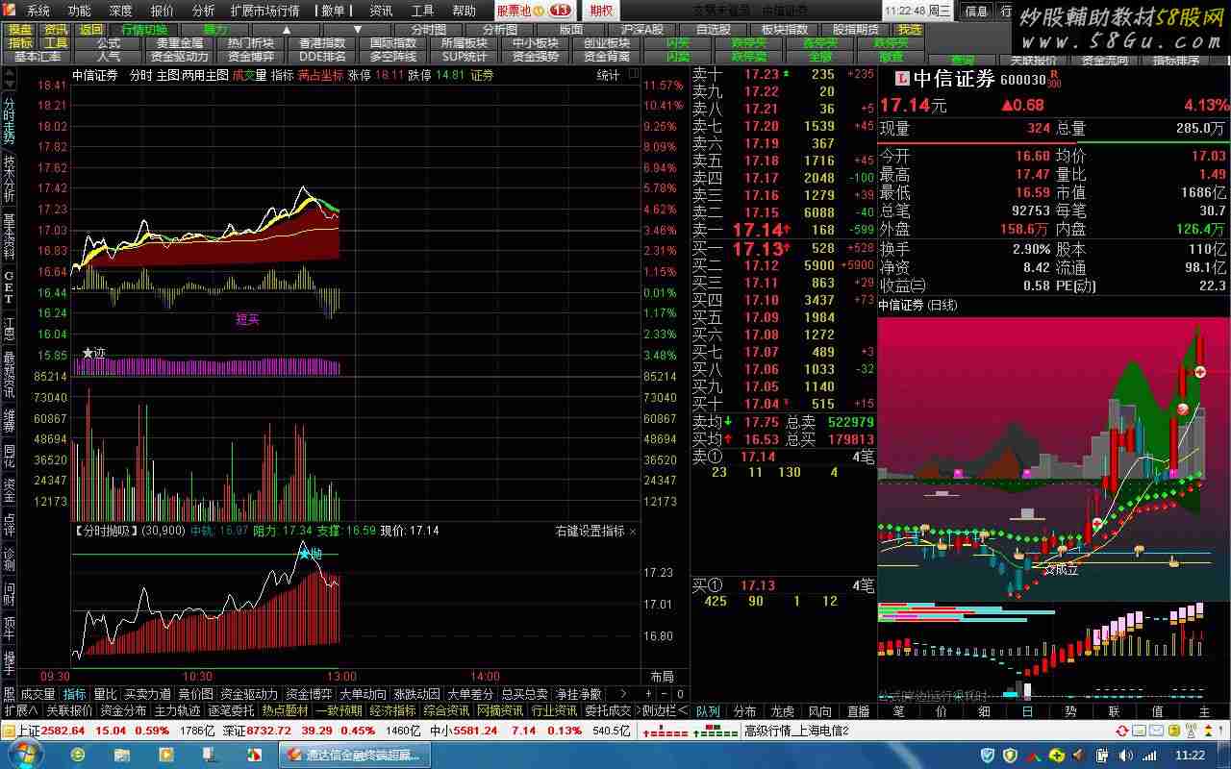
Task: Click the L marker icon beside 中信证券
Action: click(901, 79)
